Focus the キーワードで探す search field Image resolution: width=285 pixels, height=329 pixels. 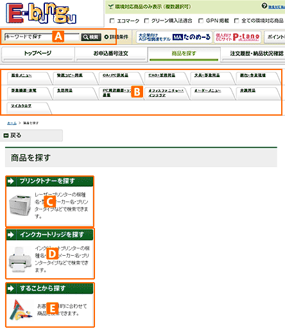(x=42, y=37)
